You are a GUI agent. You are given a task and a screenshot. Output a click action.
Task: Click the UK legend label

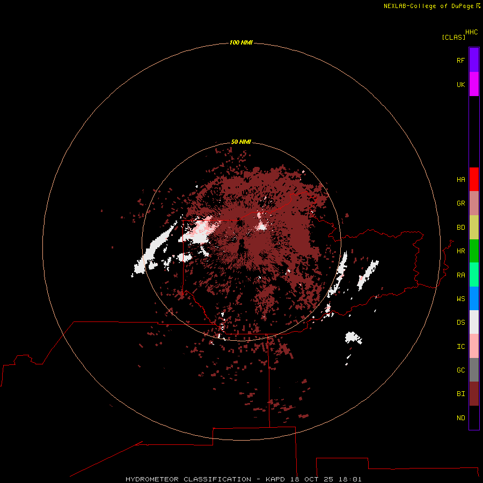coord(460,84)
